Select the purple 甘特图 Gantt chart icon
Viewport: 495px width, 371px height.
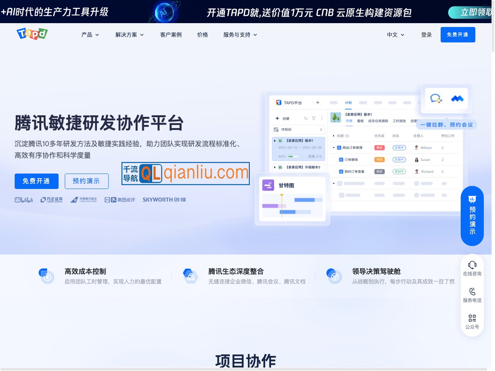click(268, 185)
